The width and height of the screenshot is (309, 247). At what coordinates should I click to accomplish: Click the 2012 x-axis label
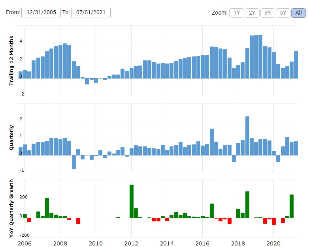131,243
